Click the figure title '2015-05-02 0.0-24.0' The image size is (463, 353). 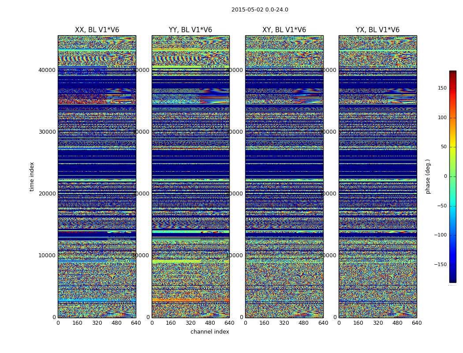pyautogui.click(x=260, y=10)
